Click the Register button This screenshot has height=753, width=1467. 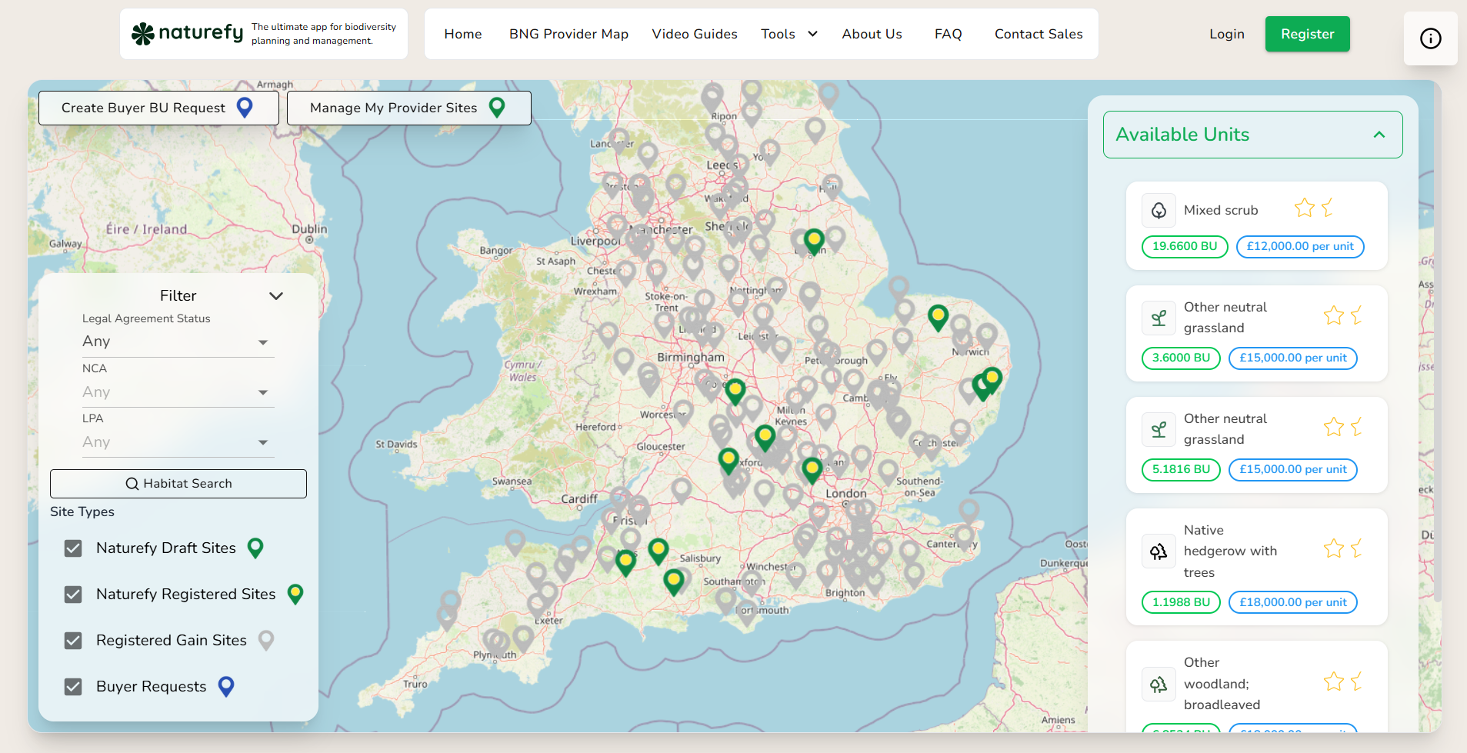click(x=1306, y=34)
